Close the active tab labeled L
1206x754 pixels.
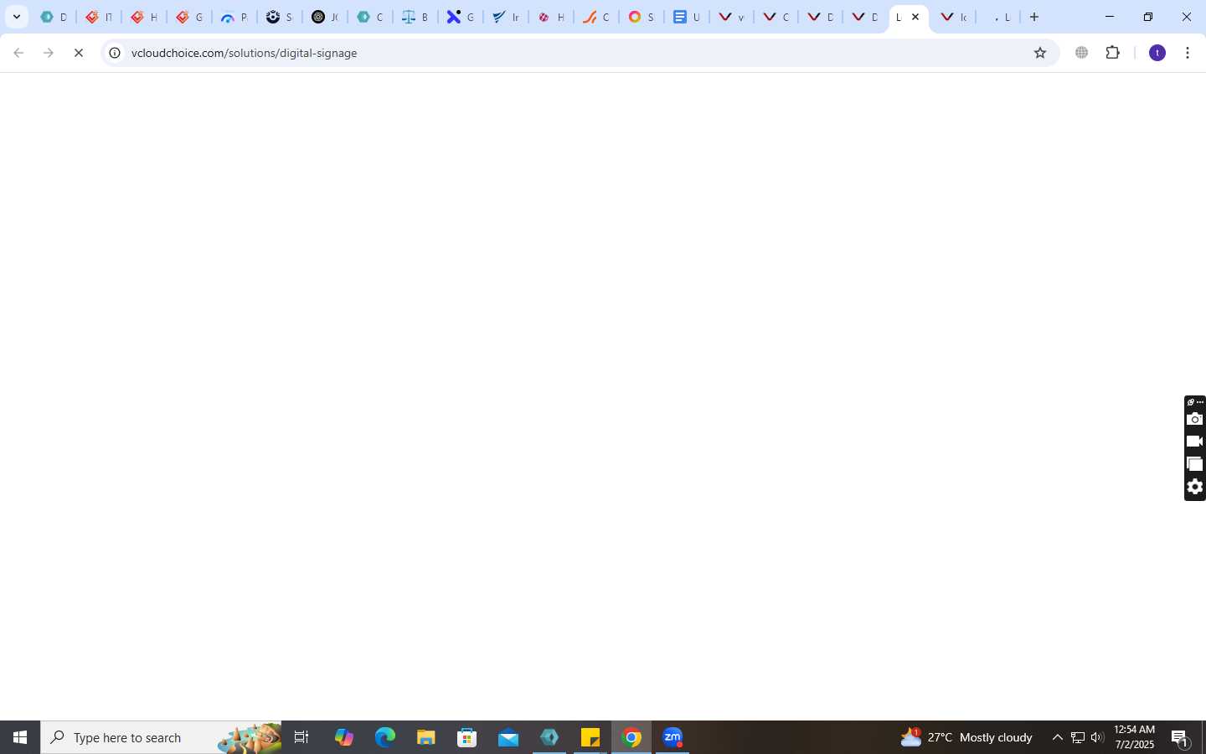click(915, 17)
